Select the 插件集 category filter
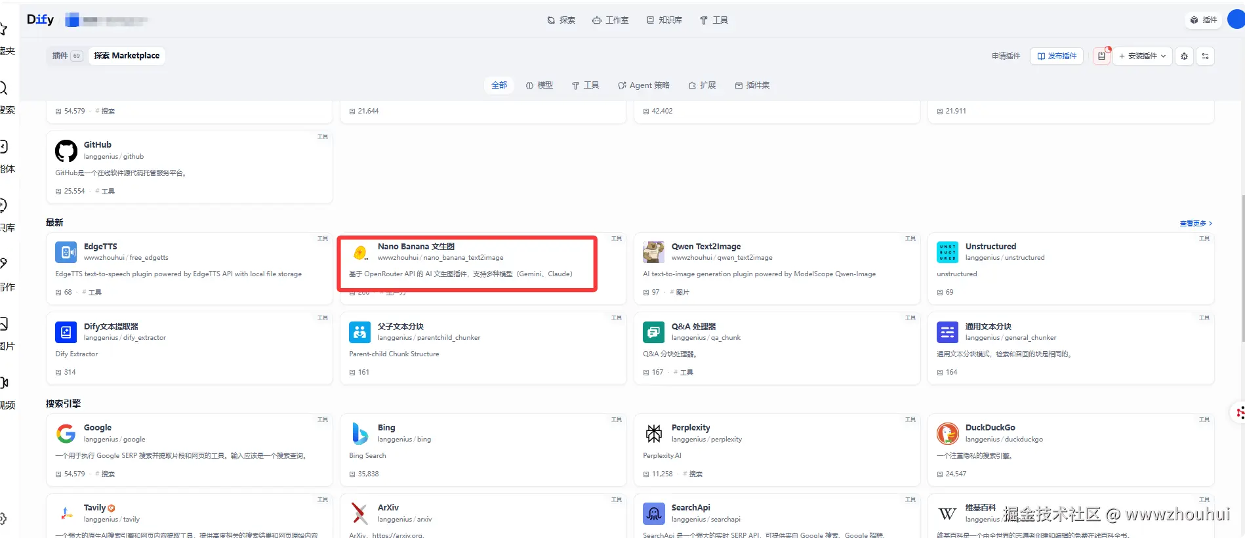The image size is (1245, 538). (752, 85)
